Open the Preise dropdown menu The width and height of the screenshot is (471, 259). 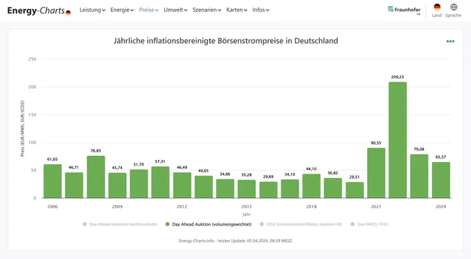(x=149, y=10)
